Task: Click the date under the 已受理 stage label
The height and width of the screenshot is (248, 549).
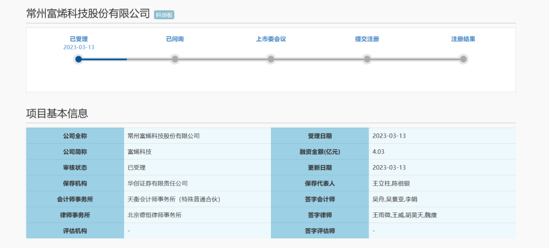Action: 79,47
